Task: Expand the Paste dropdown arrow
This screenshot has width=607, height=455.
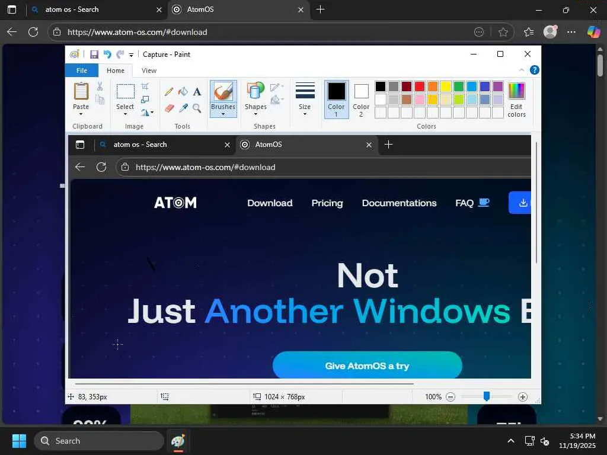Action: click(81, 114)
